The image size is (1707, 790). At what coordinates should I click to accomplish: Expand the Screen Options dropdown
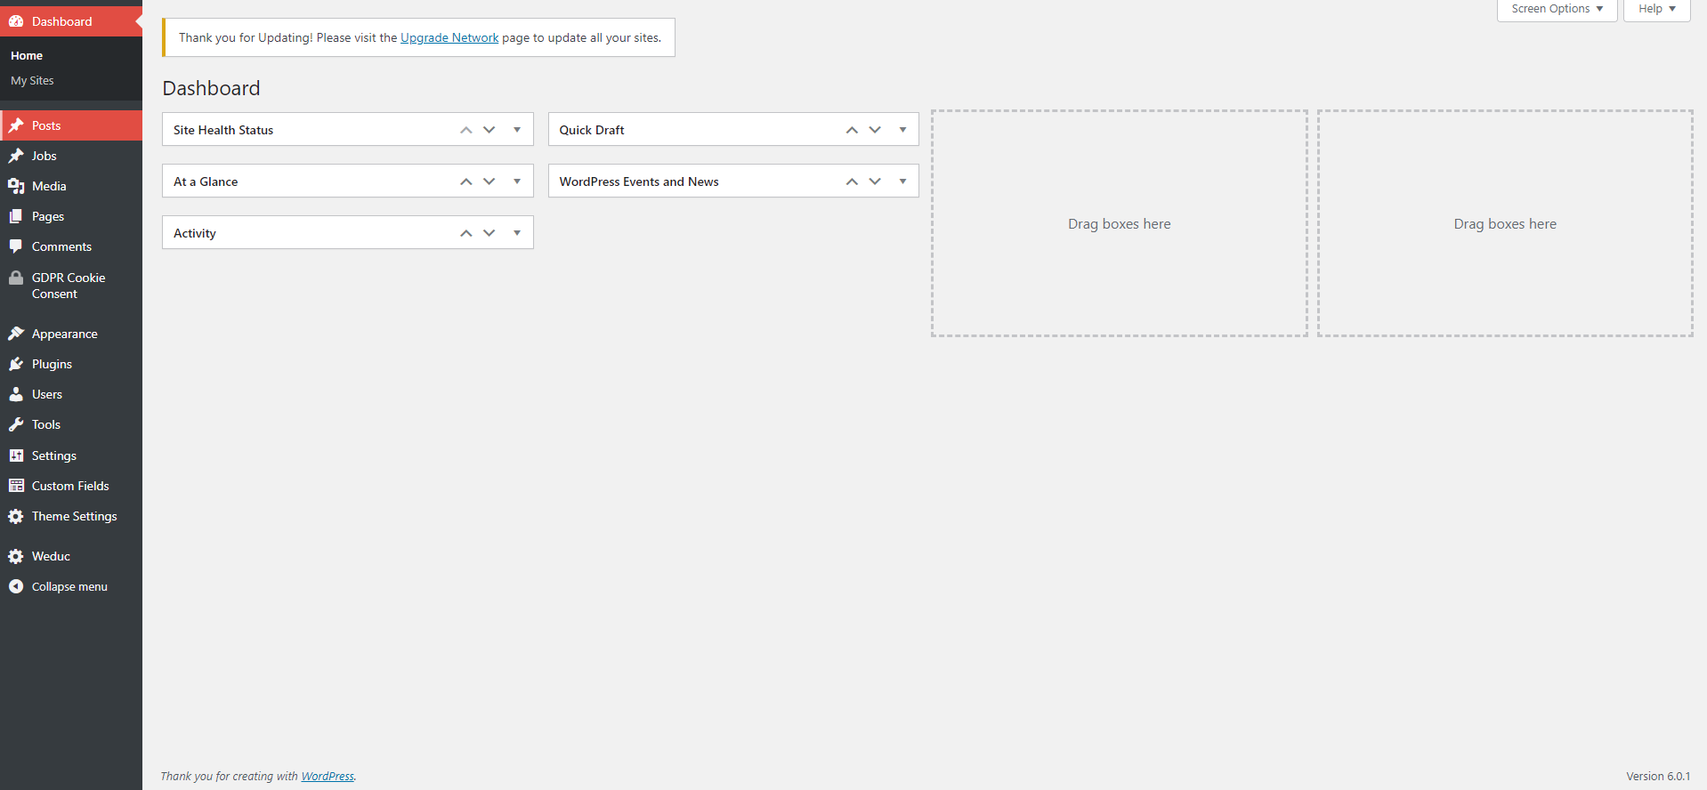(x=1557, y=9)
